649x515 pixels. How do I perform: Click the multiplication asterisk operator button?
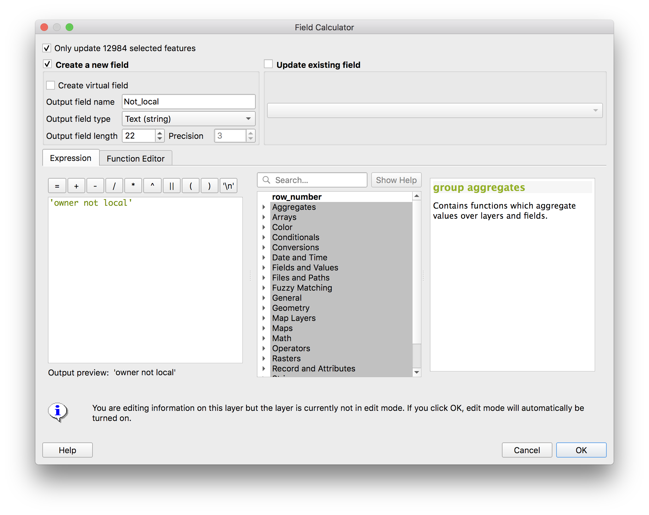coord(133,186)
